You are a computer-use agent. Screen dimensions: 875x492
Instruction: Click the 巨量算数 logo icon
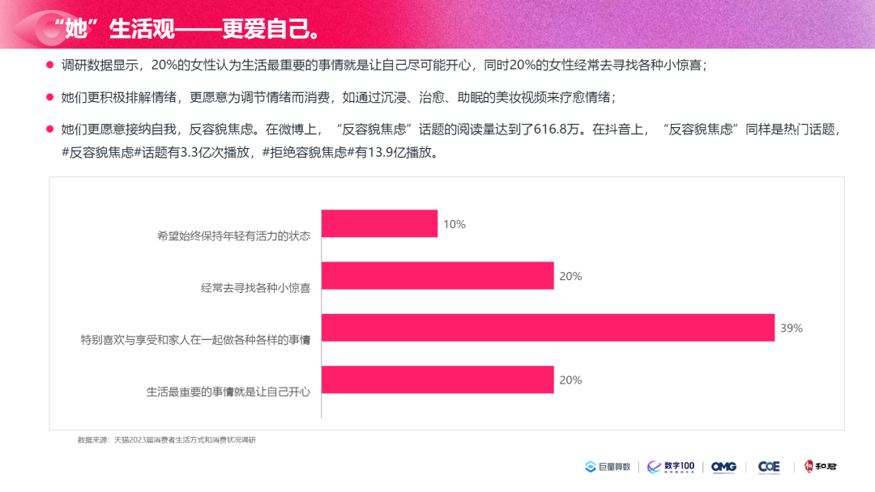point(591,467)
